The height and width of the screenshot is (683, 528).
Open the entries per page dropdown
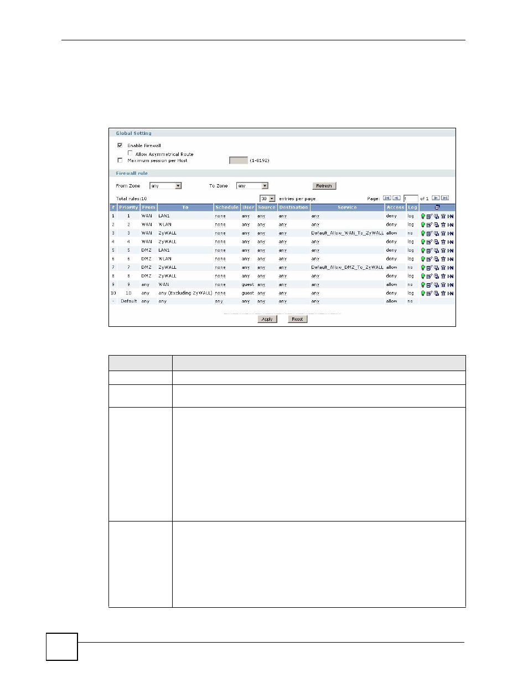point(267,199)
